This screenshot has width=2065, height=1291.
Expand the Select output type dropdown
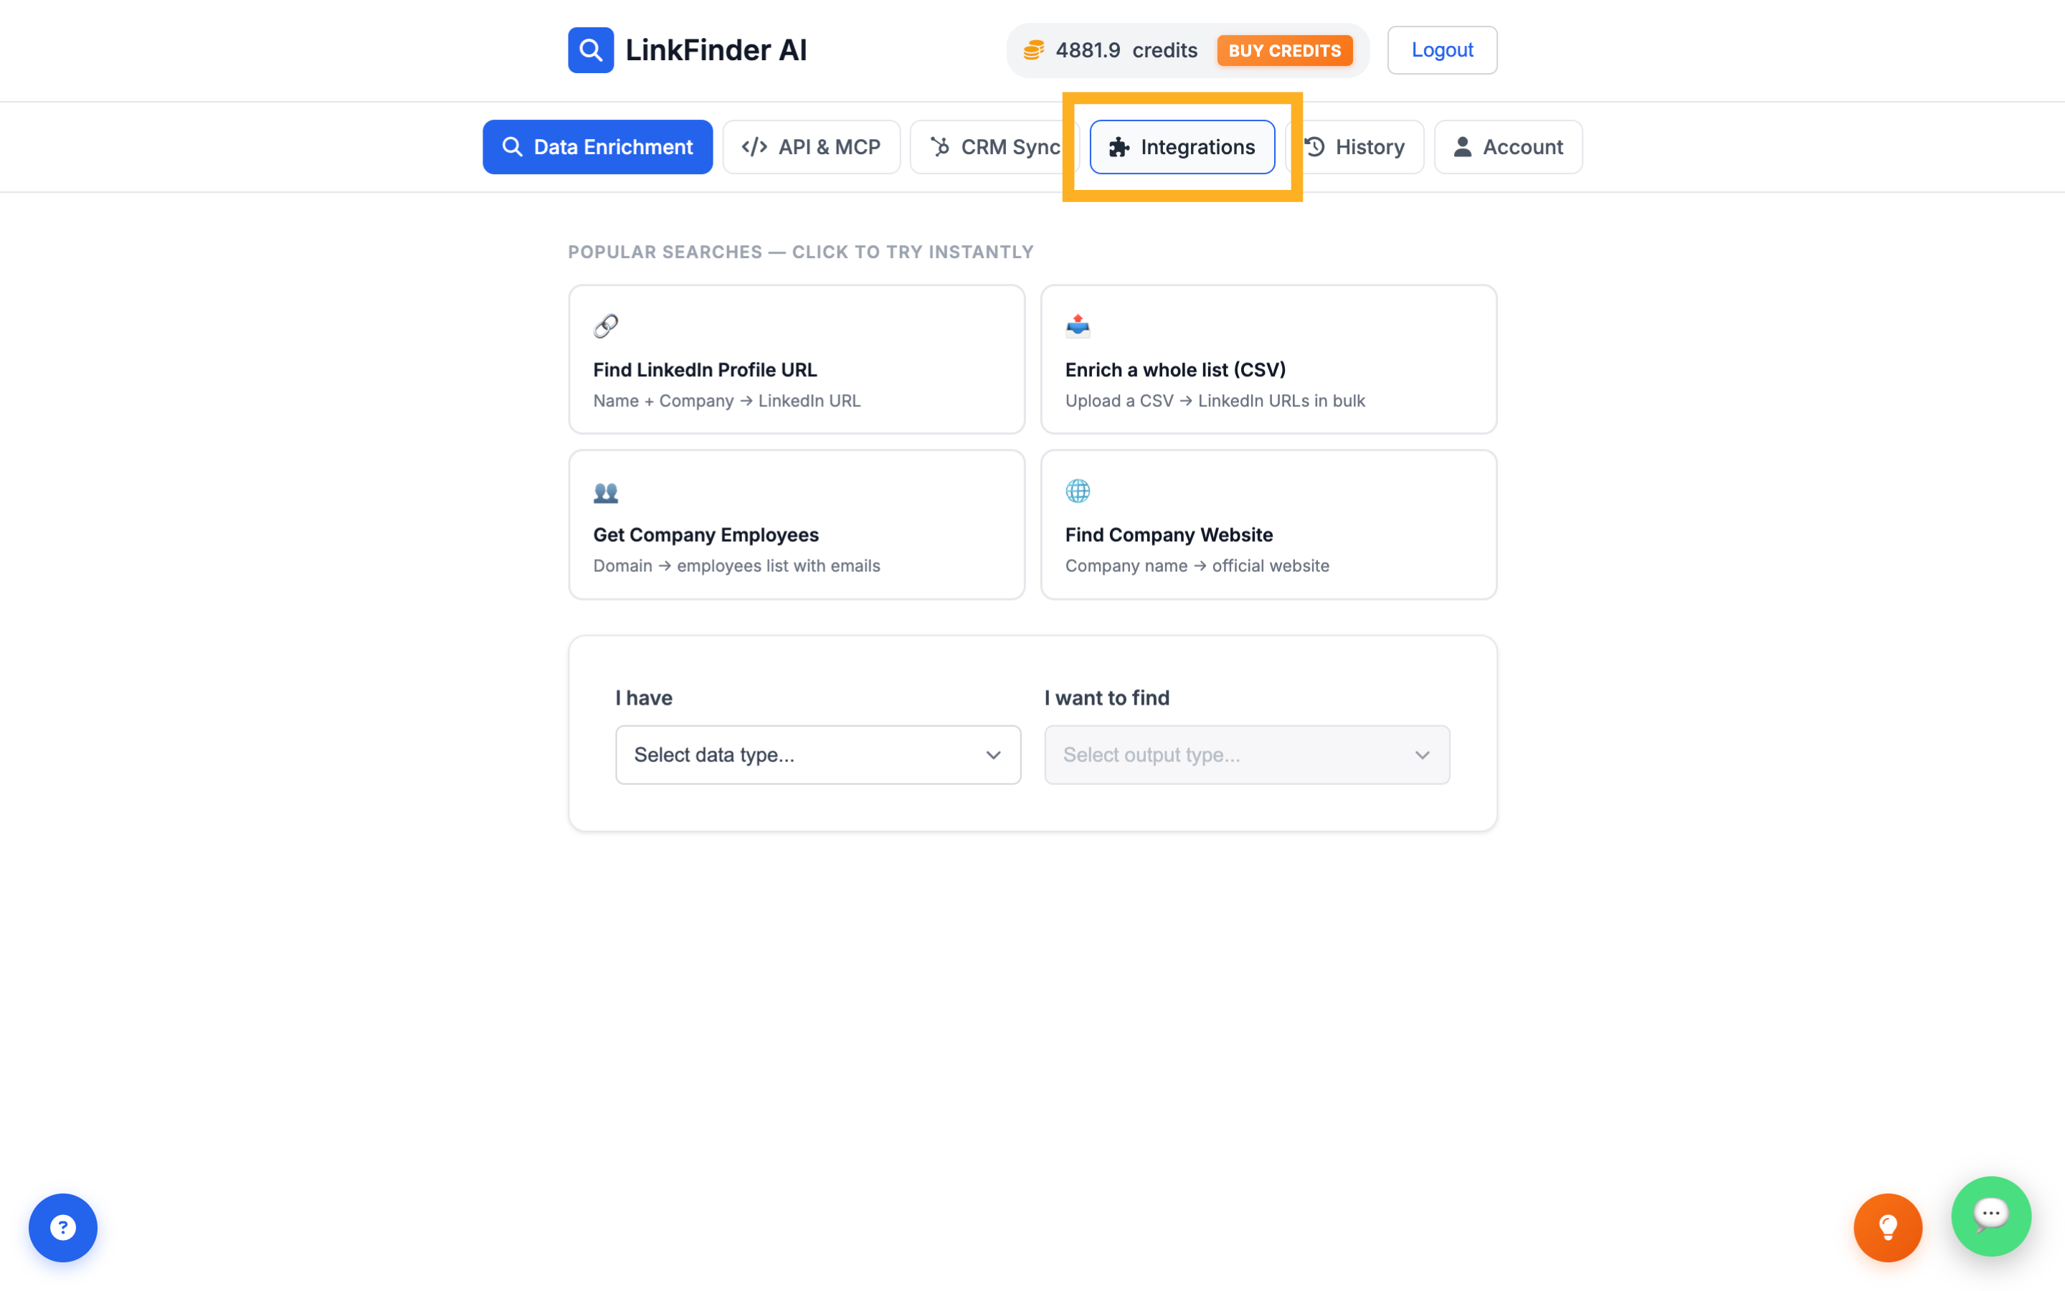pos(1247,755)
